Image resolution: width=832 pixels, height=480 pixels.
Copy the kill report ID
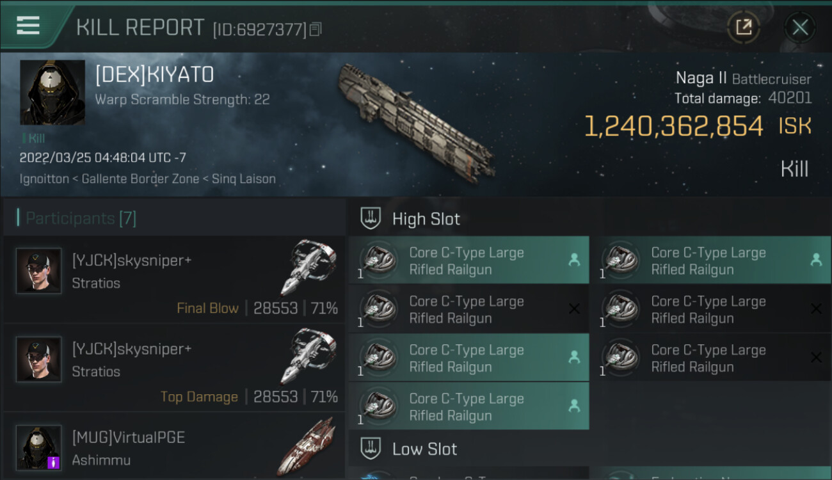tap(315, 29)
